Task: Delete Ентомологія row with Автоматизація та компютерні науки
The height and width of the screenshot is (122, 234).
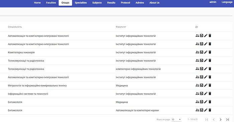Action: click(210, 110)
